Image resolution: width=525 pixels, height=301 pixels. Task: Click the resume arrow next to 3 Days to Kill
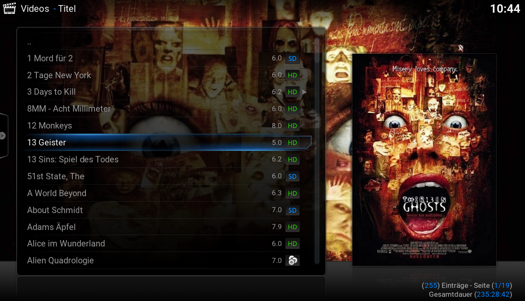click(x=304, y=92)
